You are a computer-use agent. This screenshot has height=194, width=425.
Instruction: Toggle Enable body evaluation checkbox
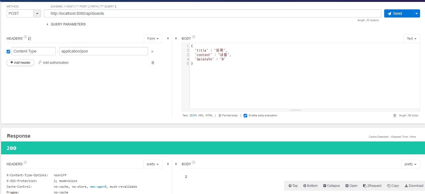(246, 115)
